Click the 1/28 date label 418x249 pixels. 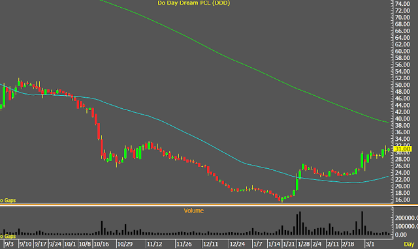(304, 244)
